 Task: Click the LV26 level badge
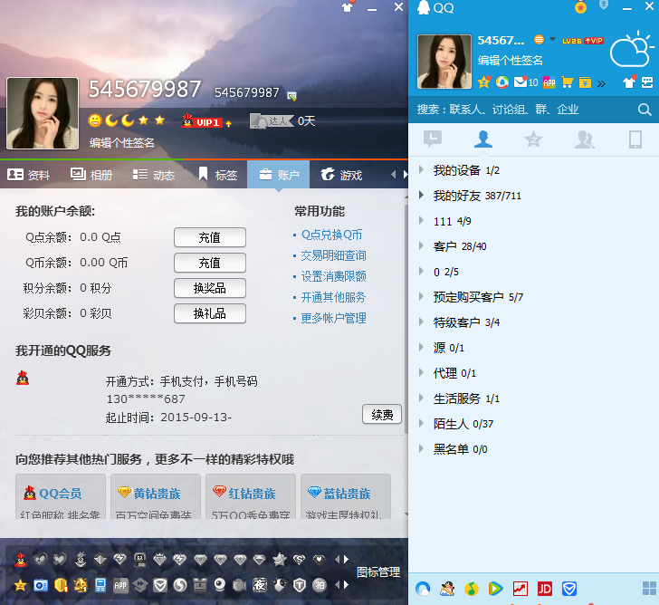coord(572,41)
